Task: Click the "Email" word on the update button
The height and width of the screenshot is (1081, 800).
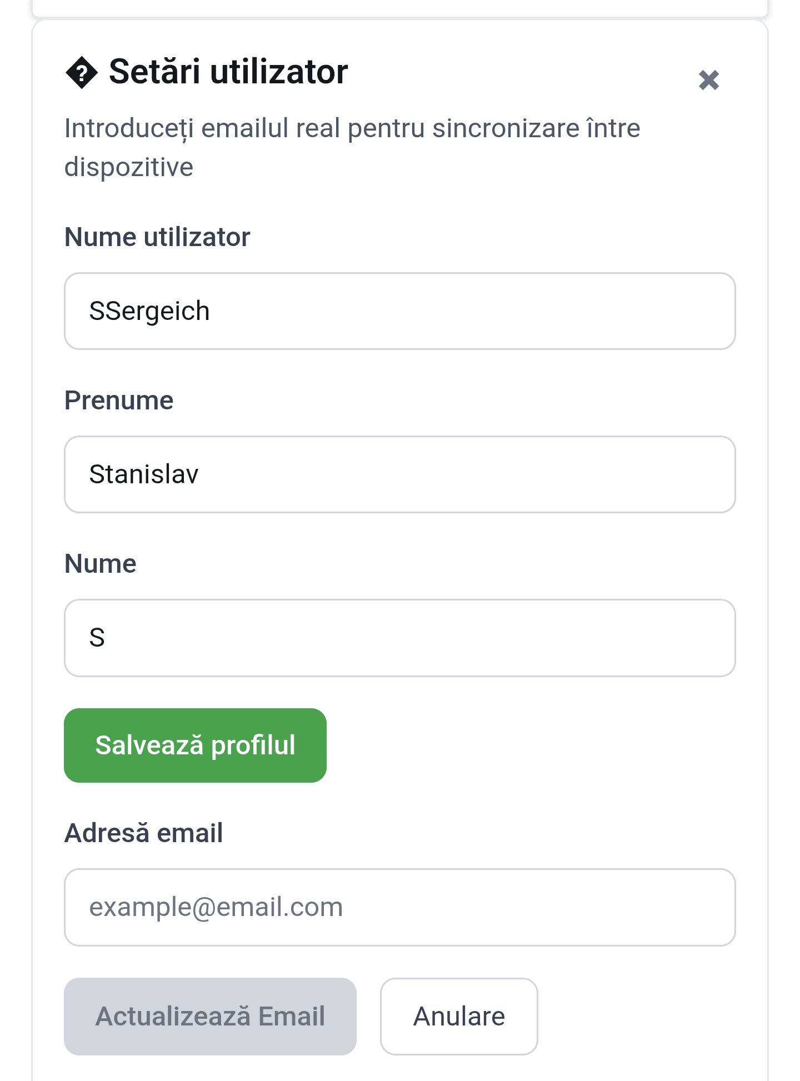Action: [x=292, y=1017]
